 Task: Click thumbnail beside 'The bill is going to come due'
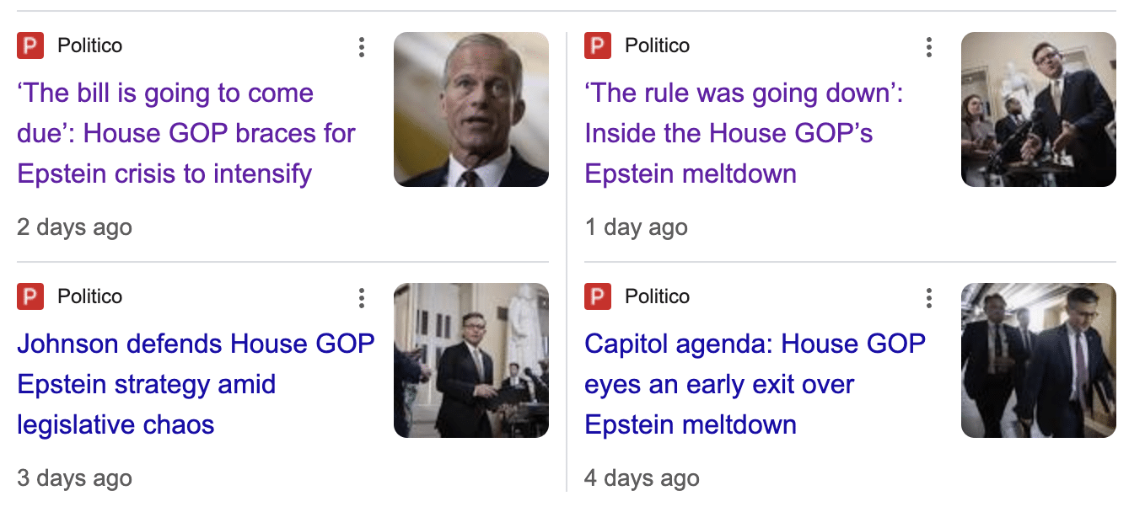pos(471,109)
